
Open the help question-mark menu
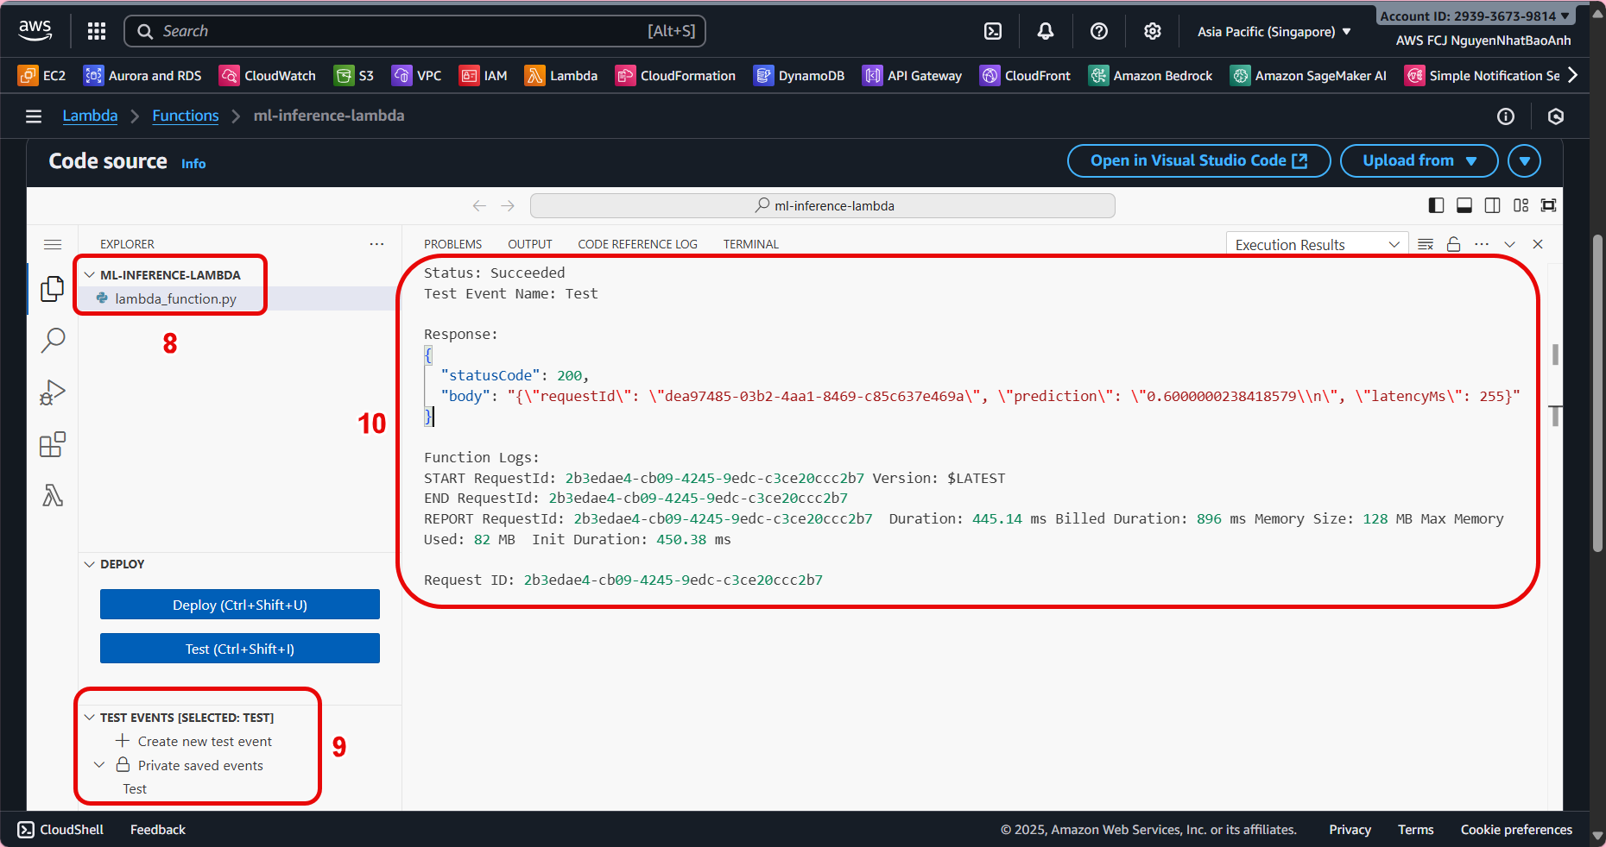tap(1099, 31)
